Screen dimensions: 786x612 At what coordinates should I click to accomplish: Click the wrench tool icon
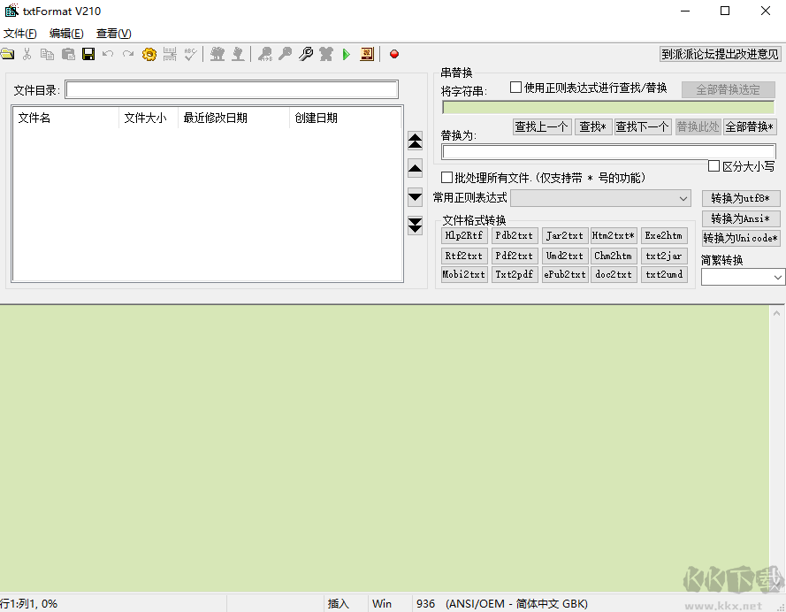point(306,54)
